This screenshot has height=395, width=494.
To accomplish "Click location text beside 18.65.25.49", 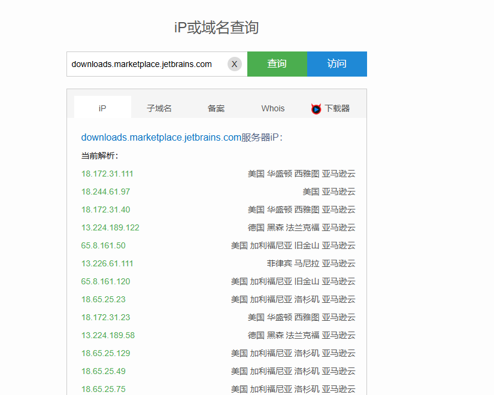I will (293, 372).
